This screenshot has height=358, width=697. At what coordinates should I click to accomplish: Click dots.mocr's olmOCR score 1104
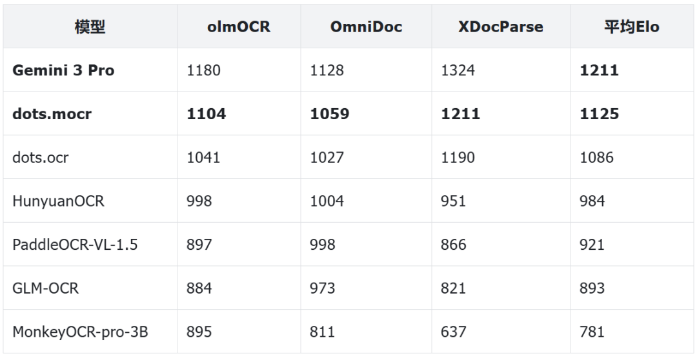pyautogui.click(x=207, y=114)
